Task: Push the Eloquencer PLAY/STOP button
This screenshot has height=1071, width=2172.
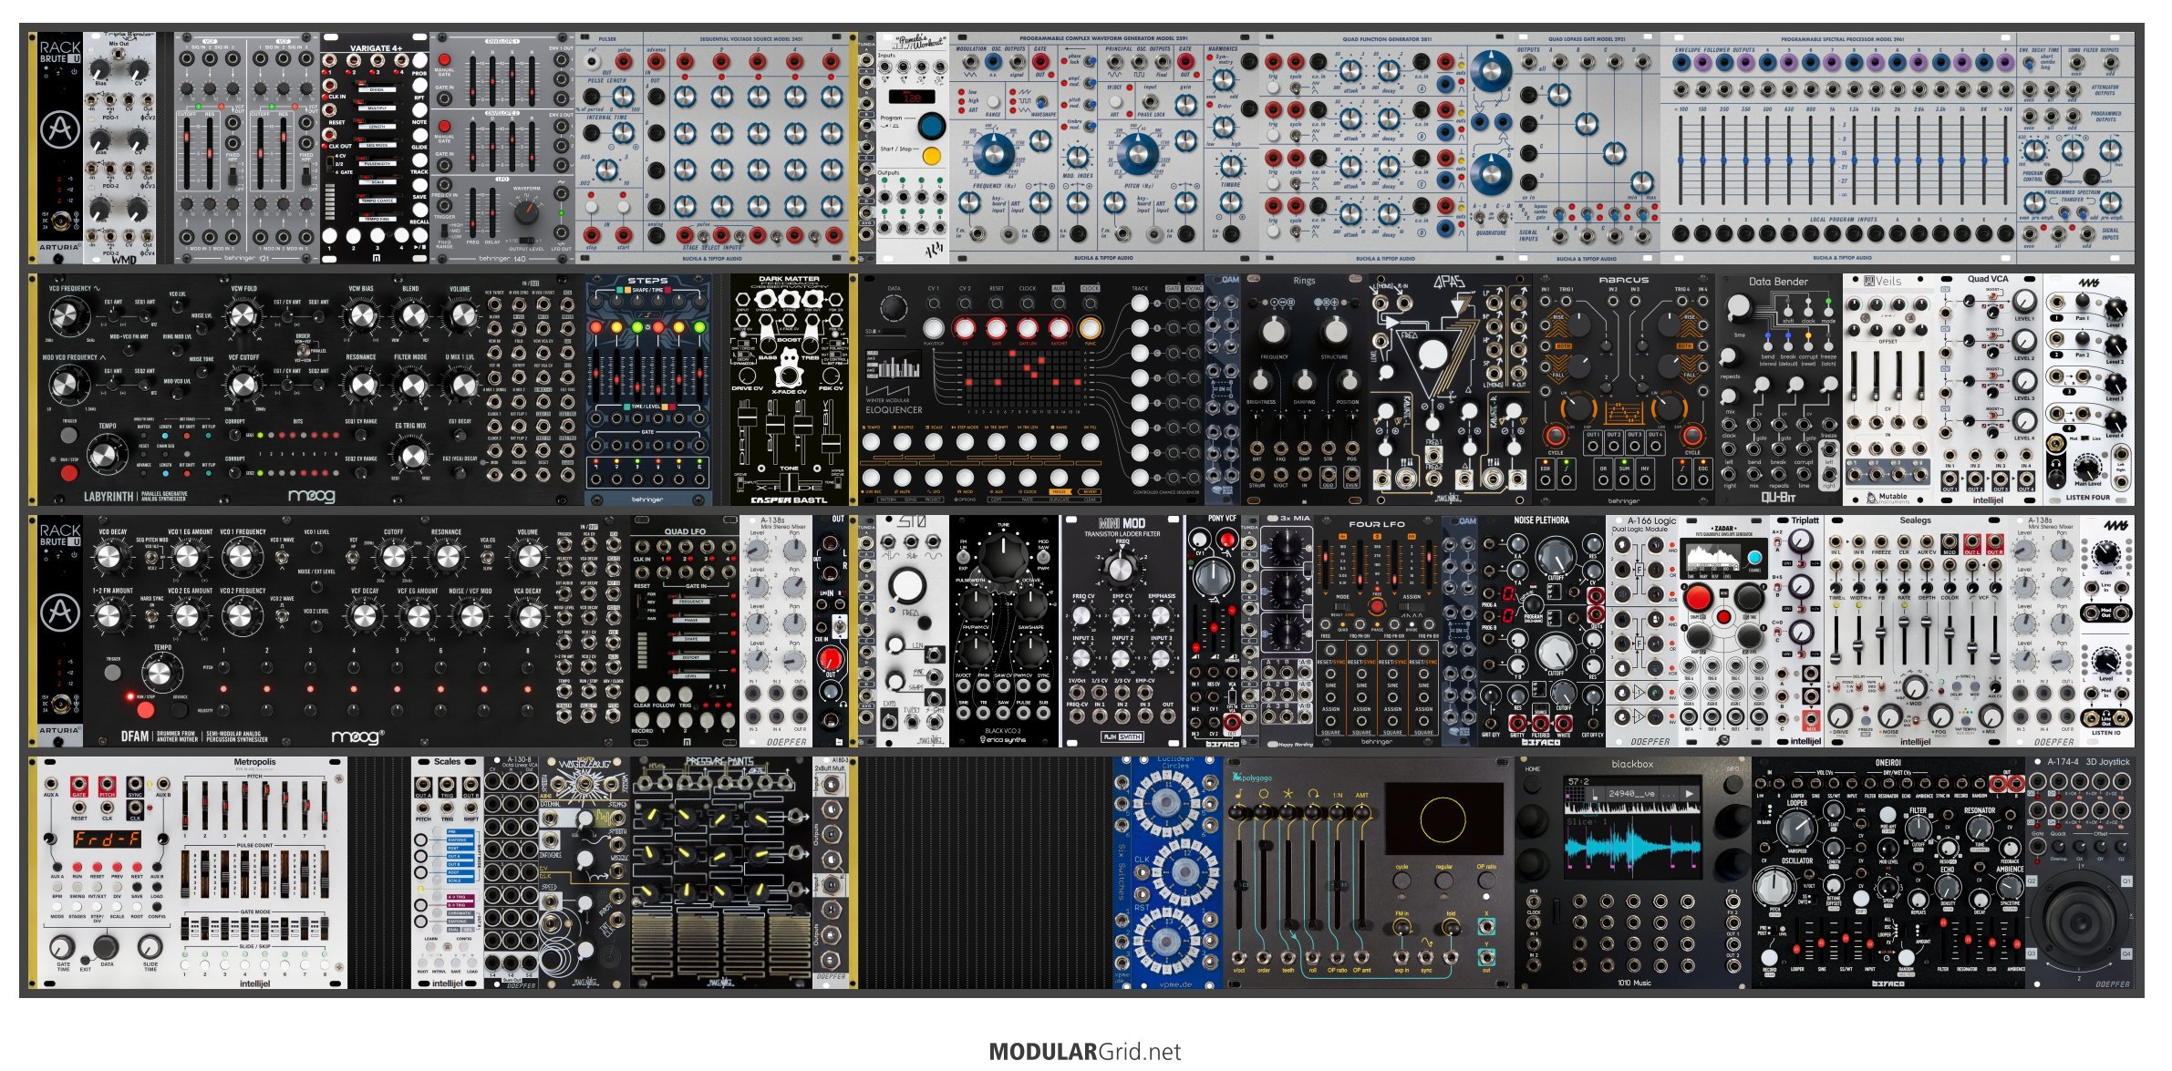Action: coord(934,328)
